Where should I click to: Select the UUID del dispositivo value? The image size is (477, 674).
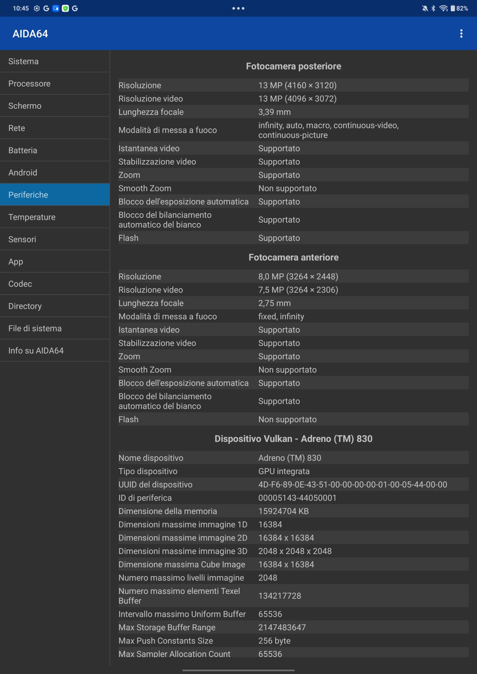click(x=352, y=484)
